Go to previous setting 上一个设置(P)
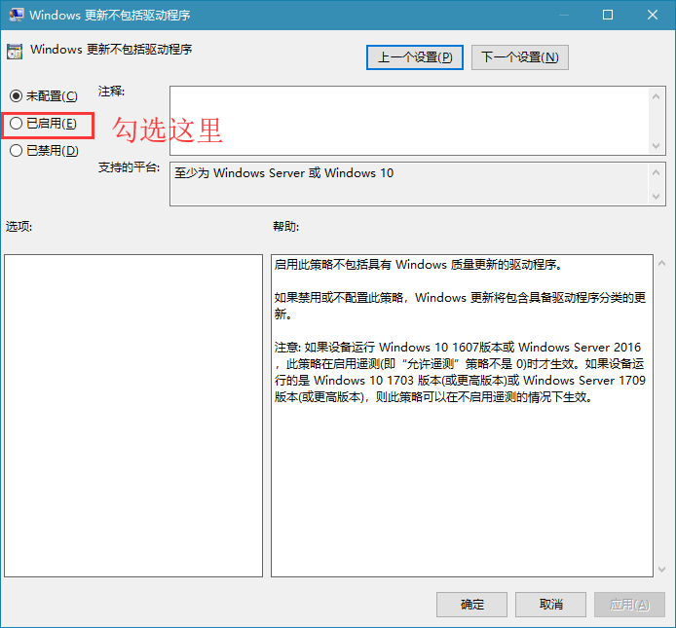 tap(415, 57)
